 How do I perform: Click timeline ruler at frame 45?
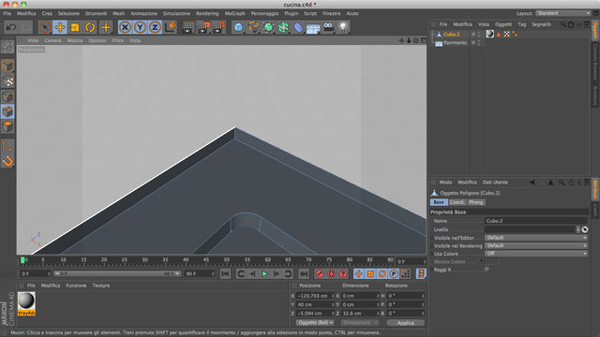coord(206,260)
